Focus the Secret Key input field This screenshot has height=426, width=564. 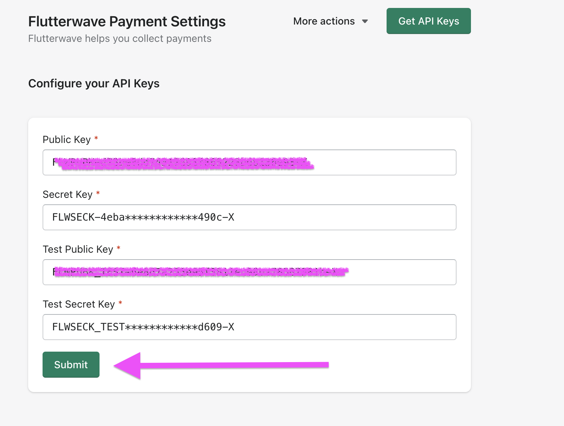click(x=250, y=217)
